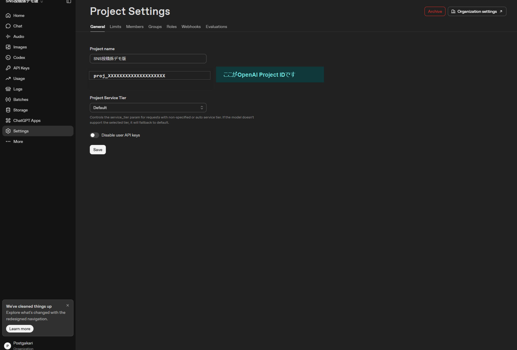Open Images from the sidebar icon
Image resolution: width=517 pixels, height=350 pixels.
(8, 47)
